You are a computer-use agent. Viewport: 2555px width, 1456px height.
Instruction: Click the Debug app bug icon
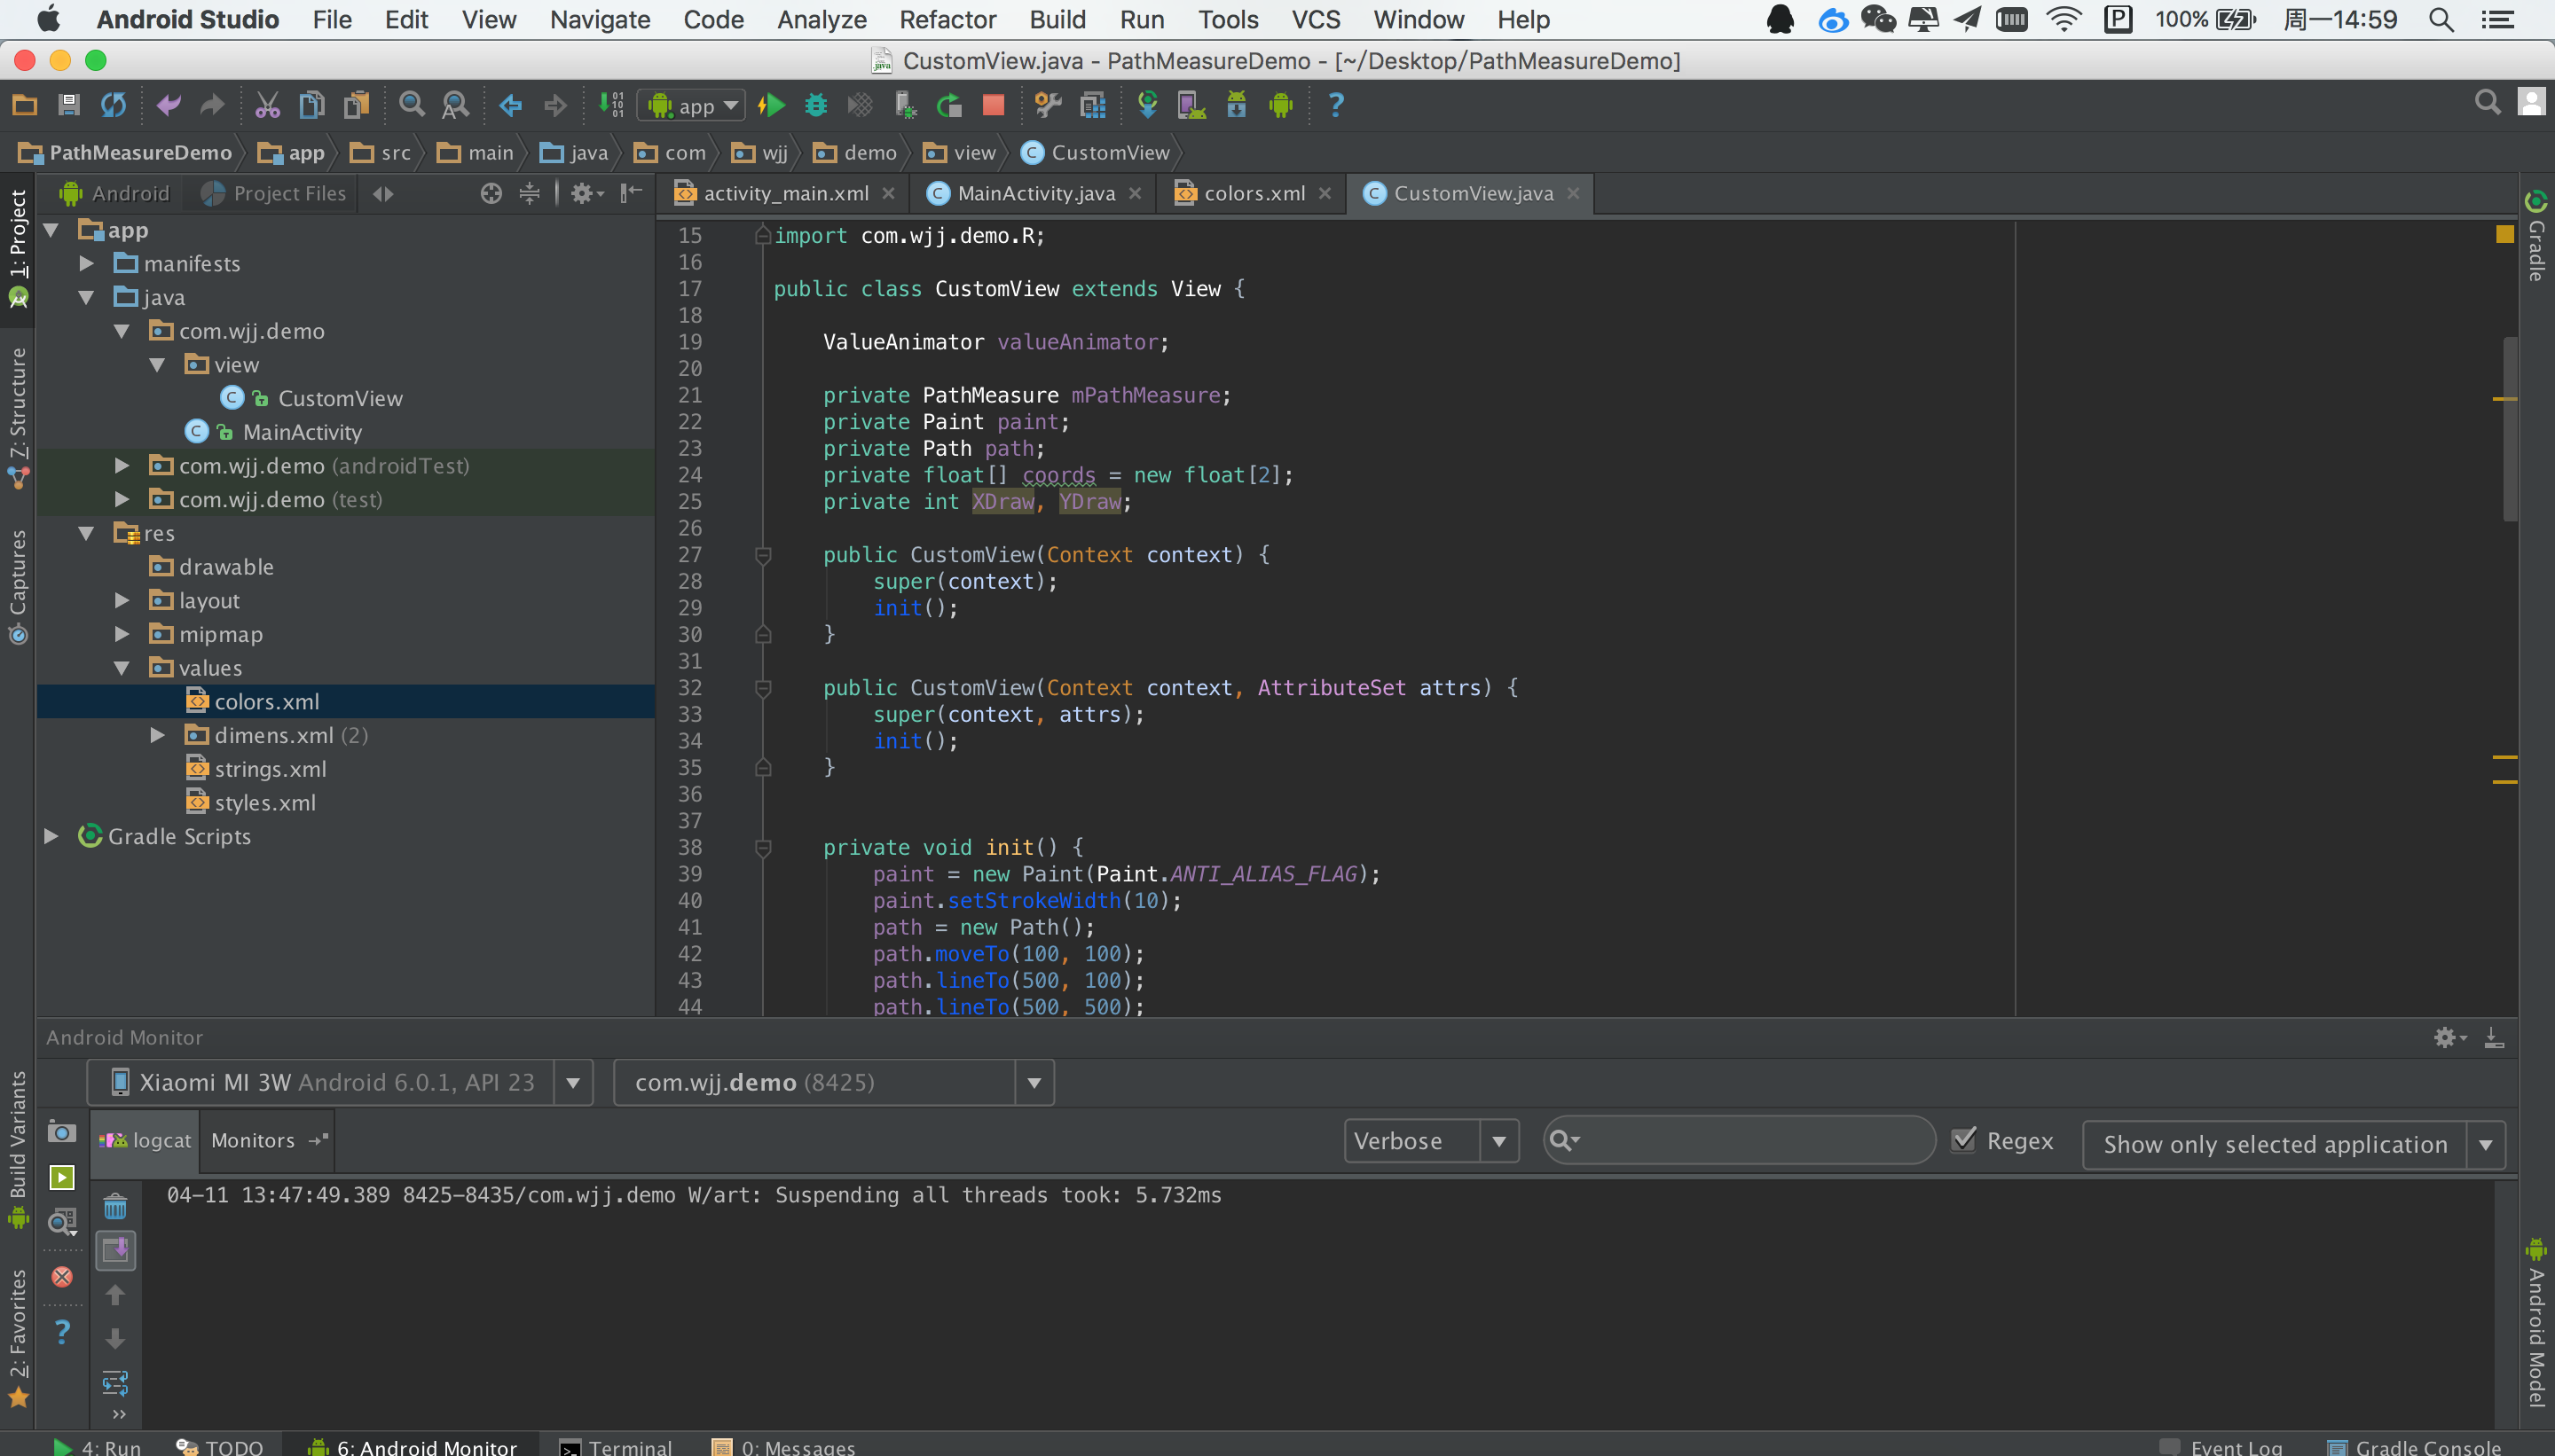[x=816, y=105]
